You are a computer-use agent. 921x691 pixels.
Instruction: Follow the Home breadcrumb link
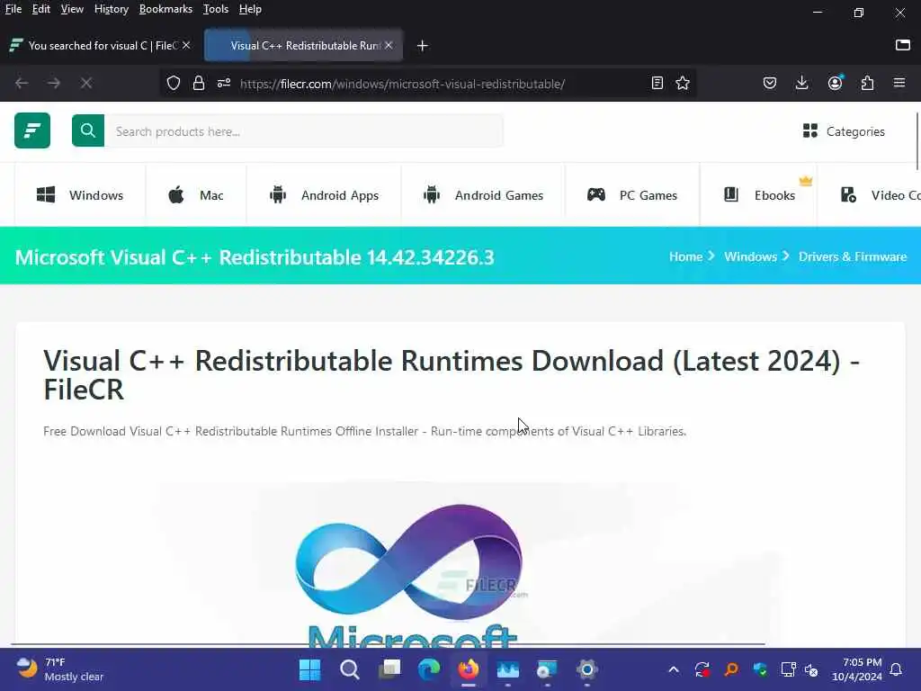point(685,256)
